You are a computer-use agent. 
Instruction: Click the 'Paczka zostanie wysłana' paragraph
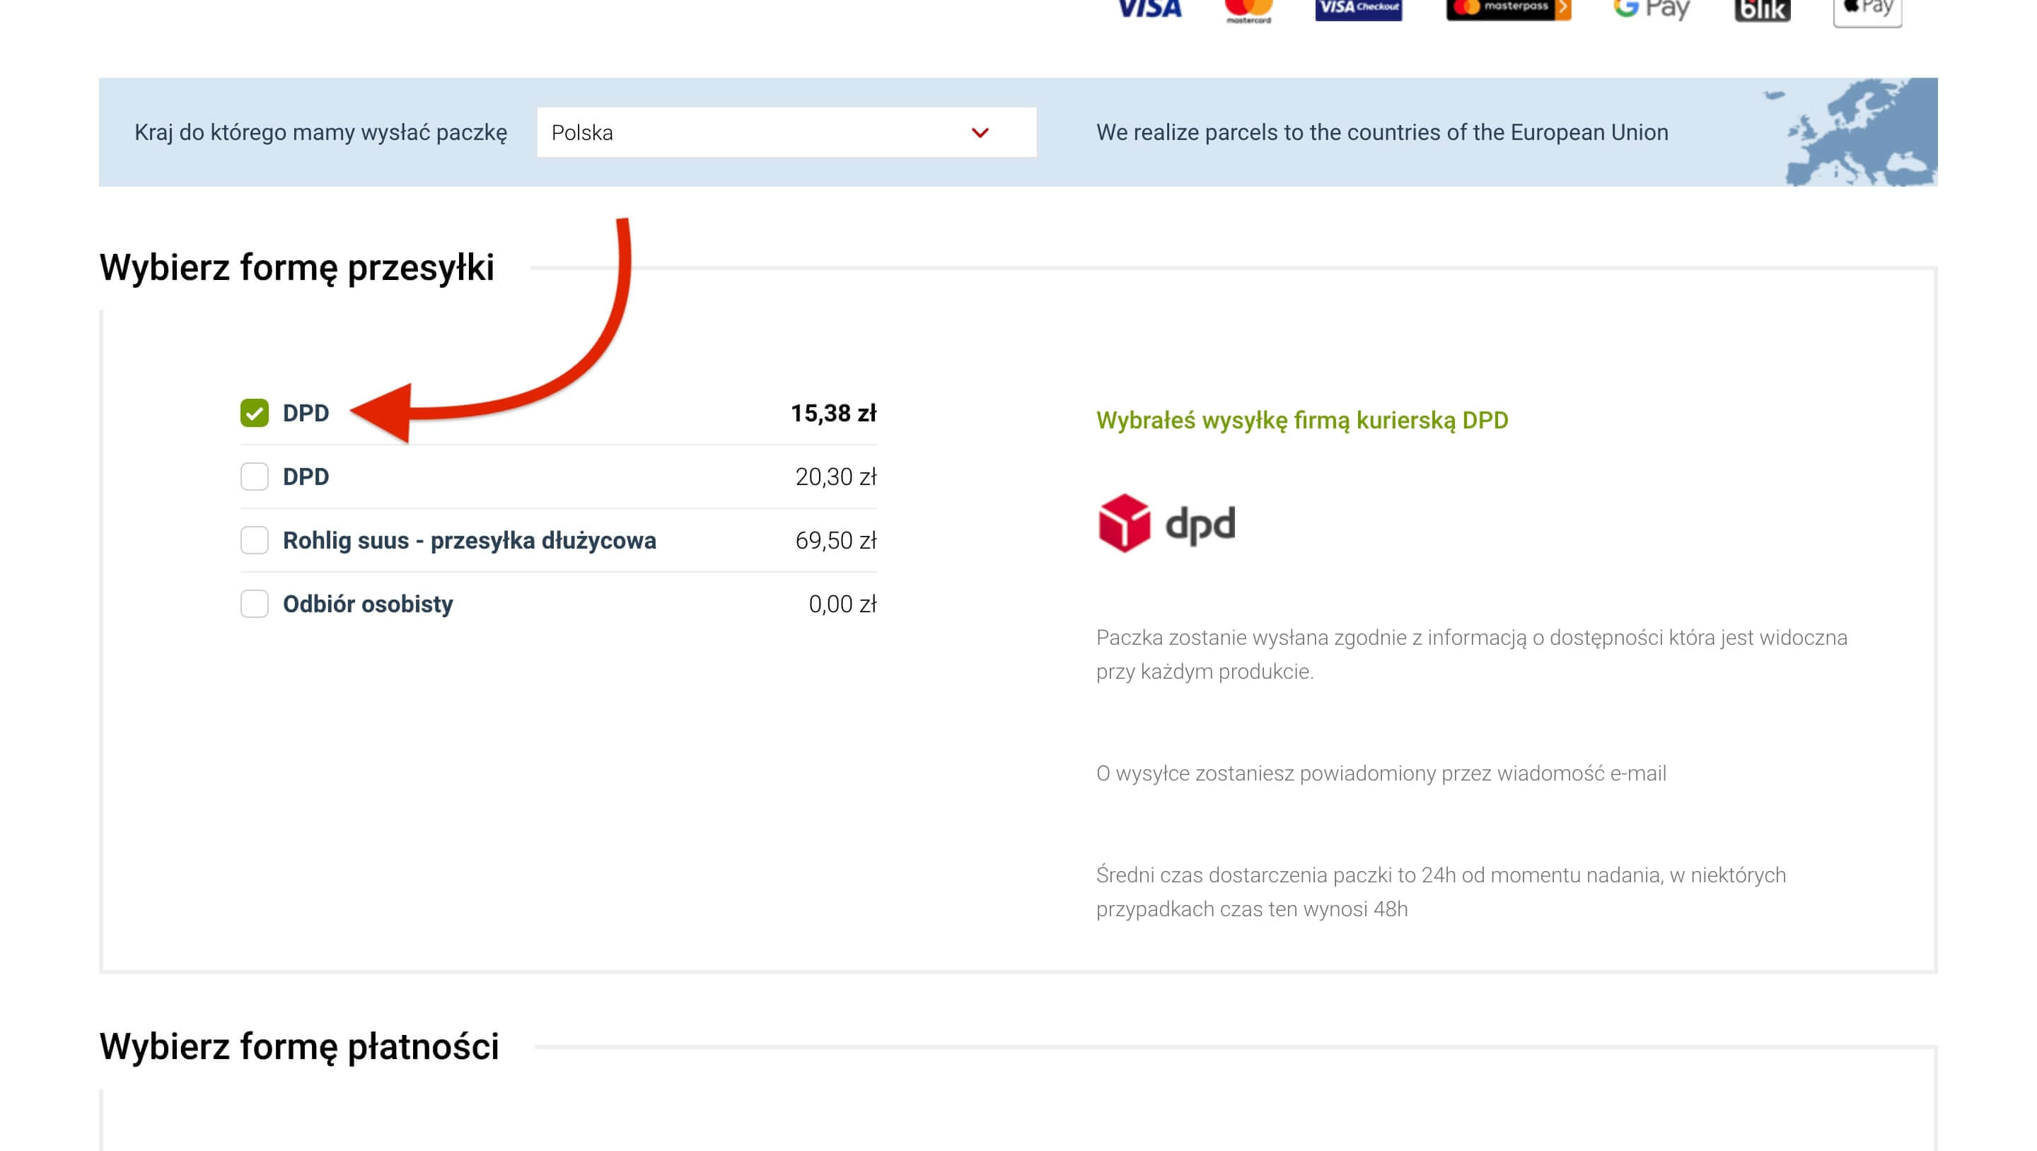tap(1472, 655)
